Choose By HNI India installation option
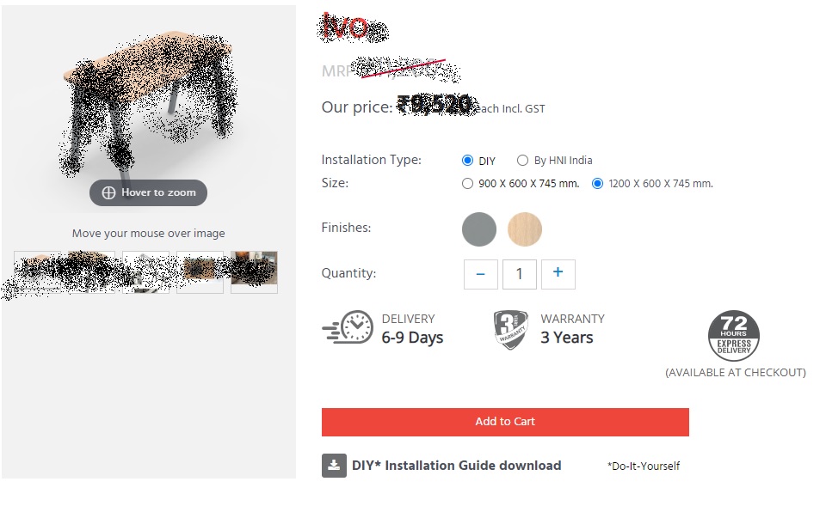Image resolution: width=826 pixels, height=506 pixels. [x=522, y=161]
